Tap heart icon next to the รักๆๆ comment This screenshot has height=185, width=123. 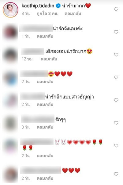click(116, 123)
